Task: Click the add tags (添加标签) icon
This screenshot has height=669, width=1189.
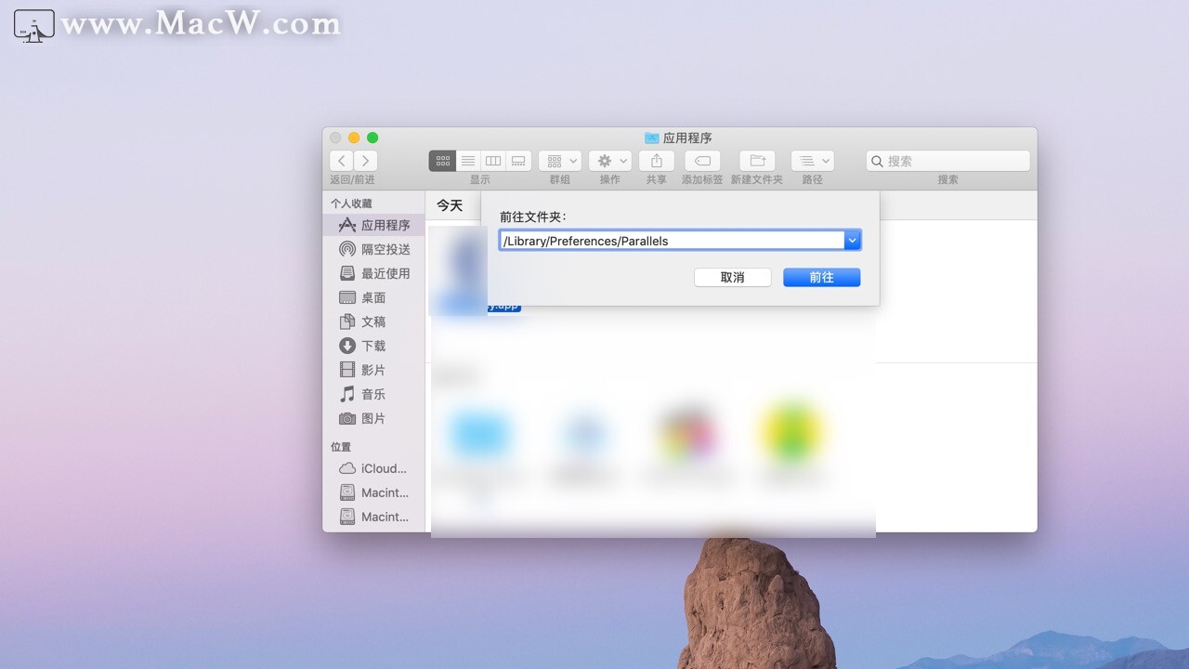Action: click(x=702, y=161)
